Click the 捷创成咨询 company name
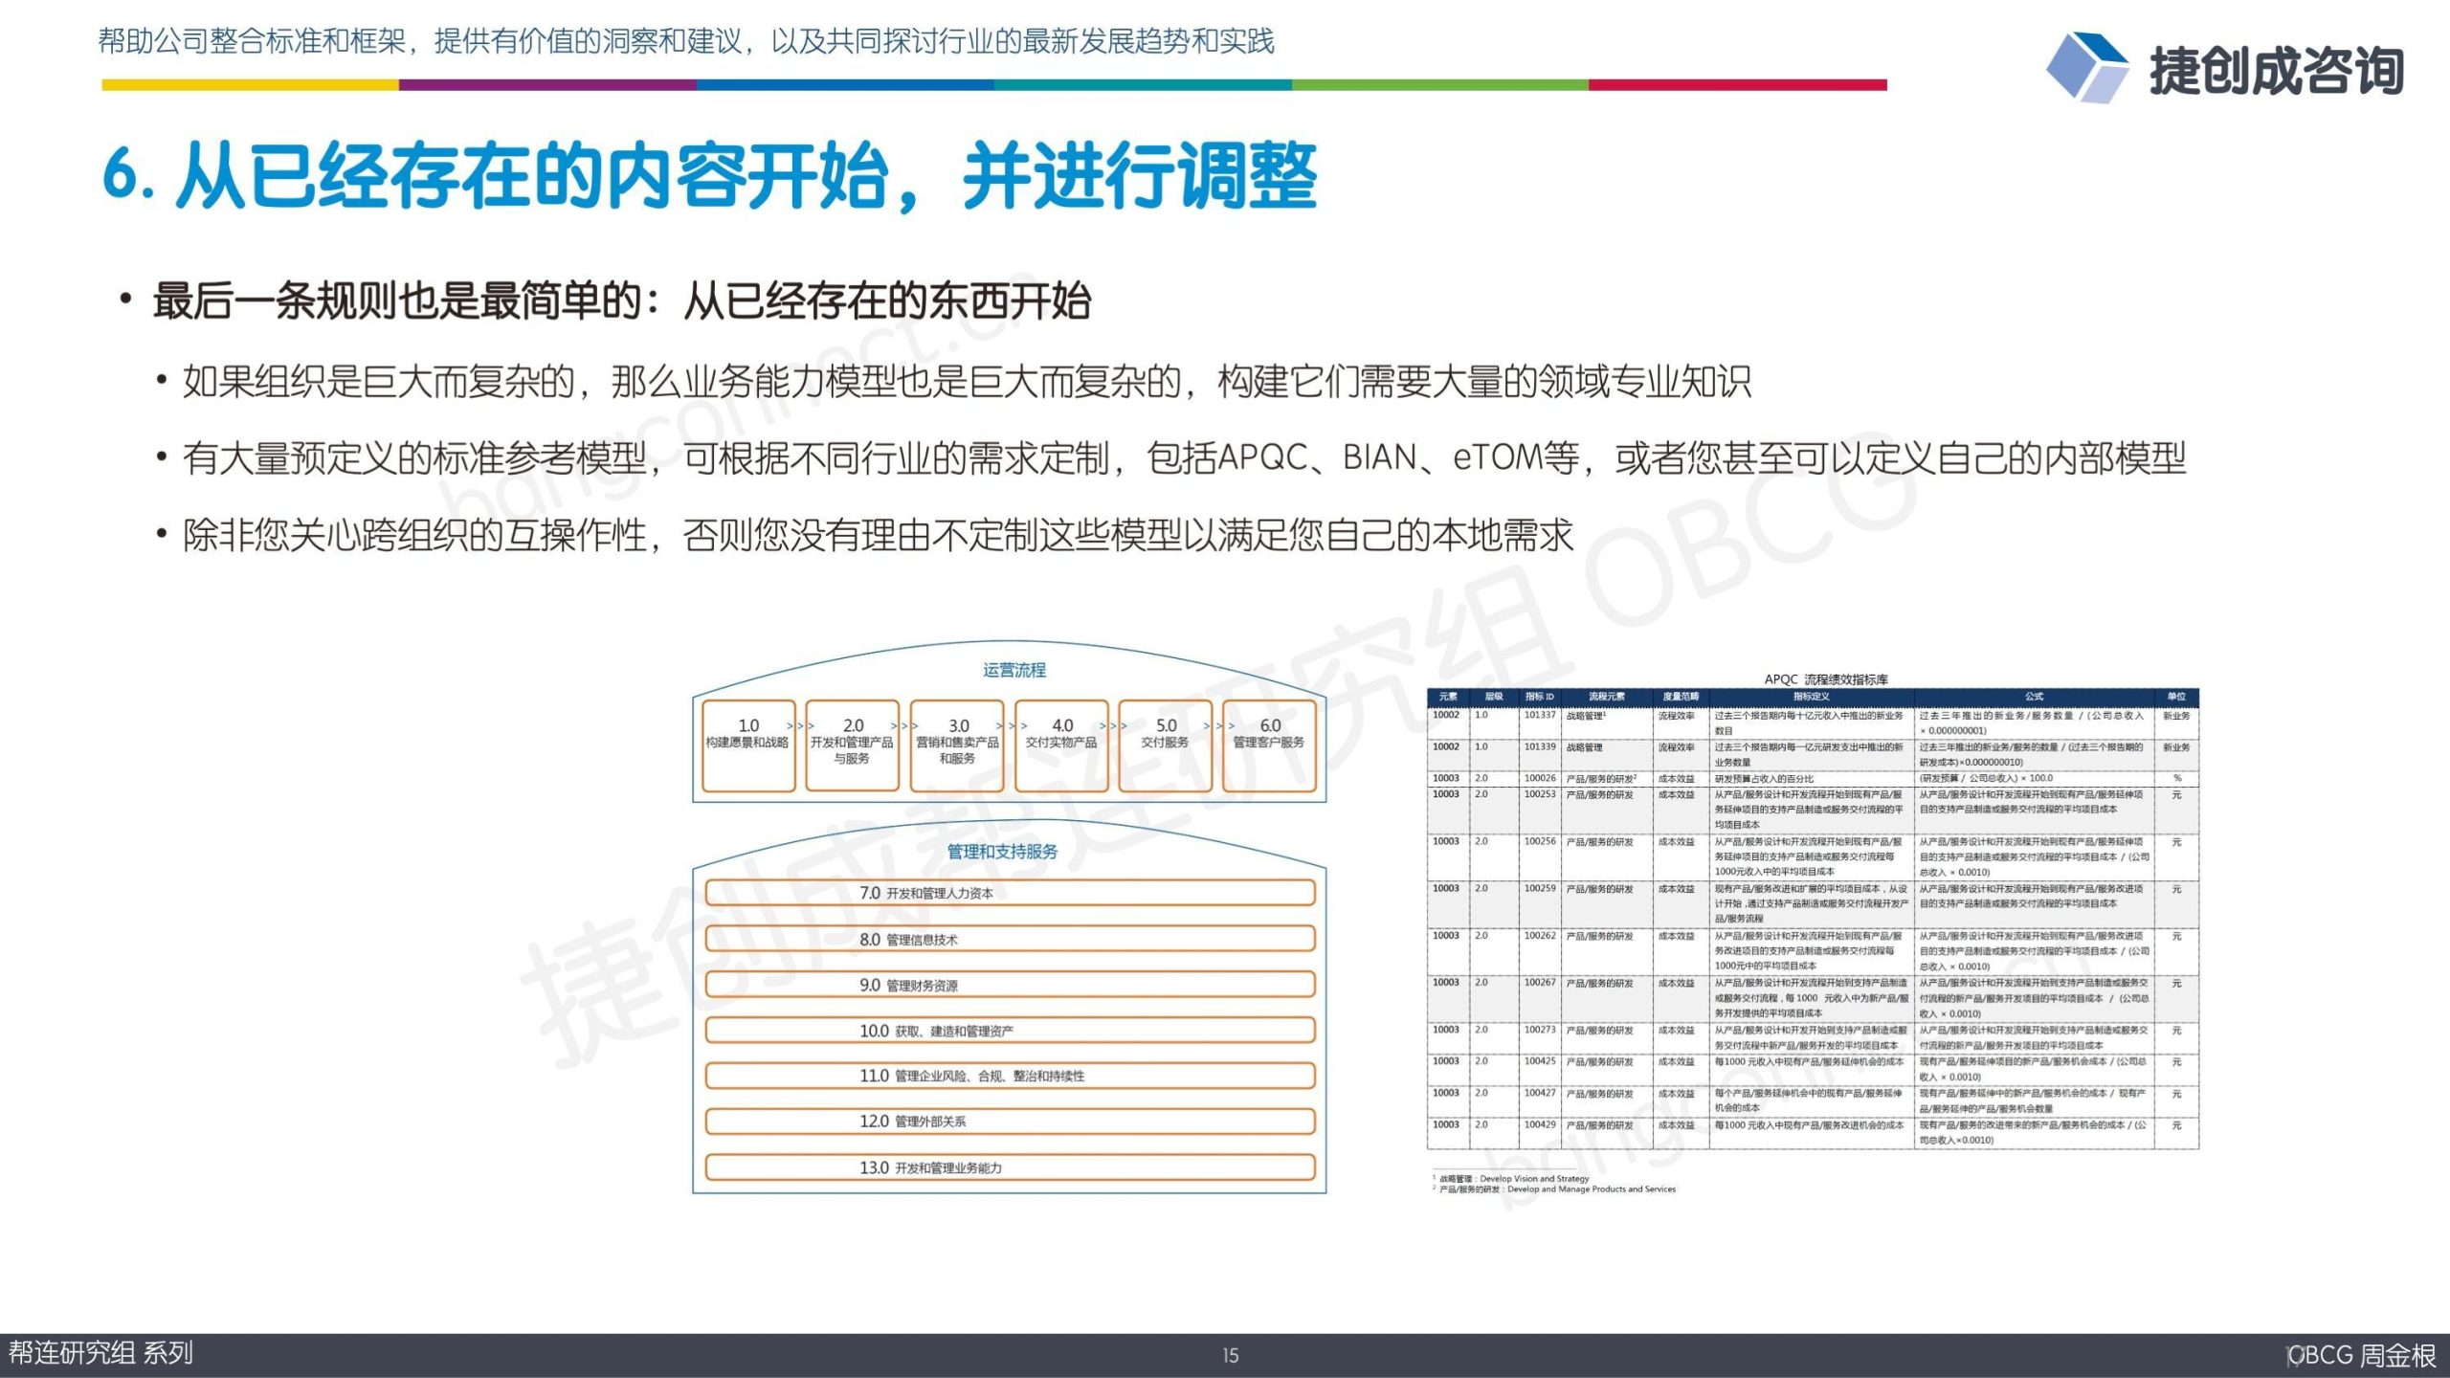 (2277, 71)
